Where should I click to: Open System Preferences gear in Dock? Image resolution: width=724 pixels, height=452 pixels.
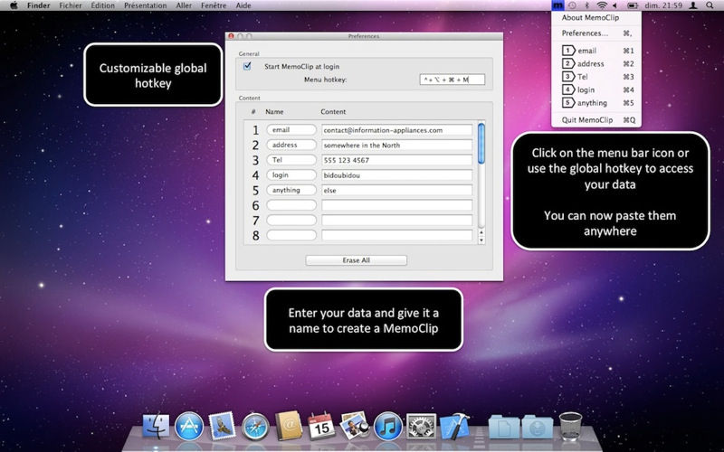421,426
